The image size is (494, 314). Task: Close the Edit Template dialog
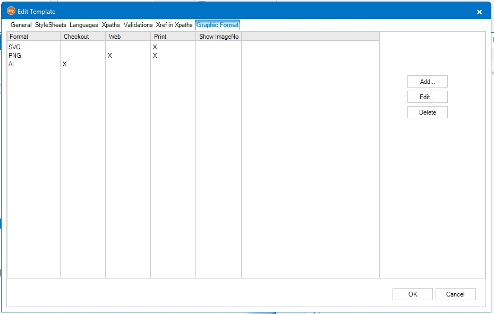(x=479, y=12)
